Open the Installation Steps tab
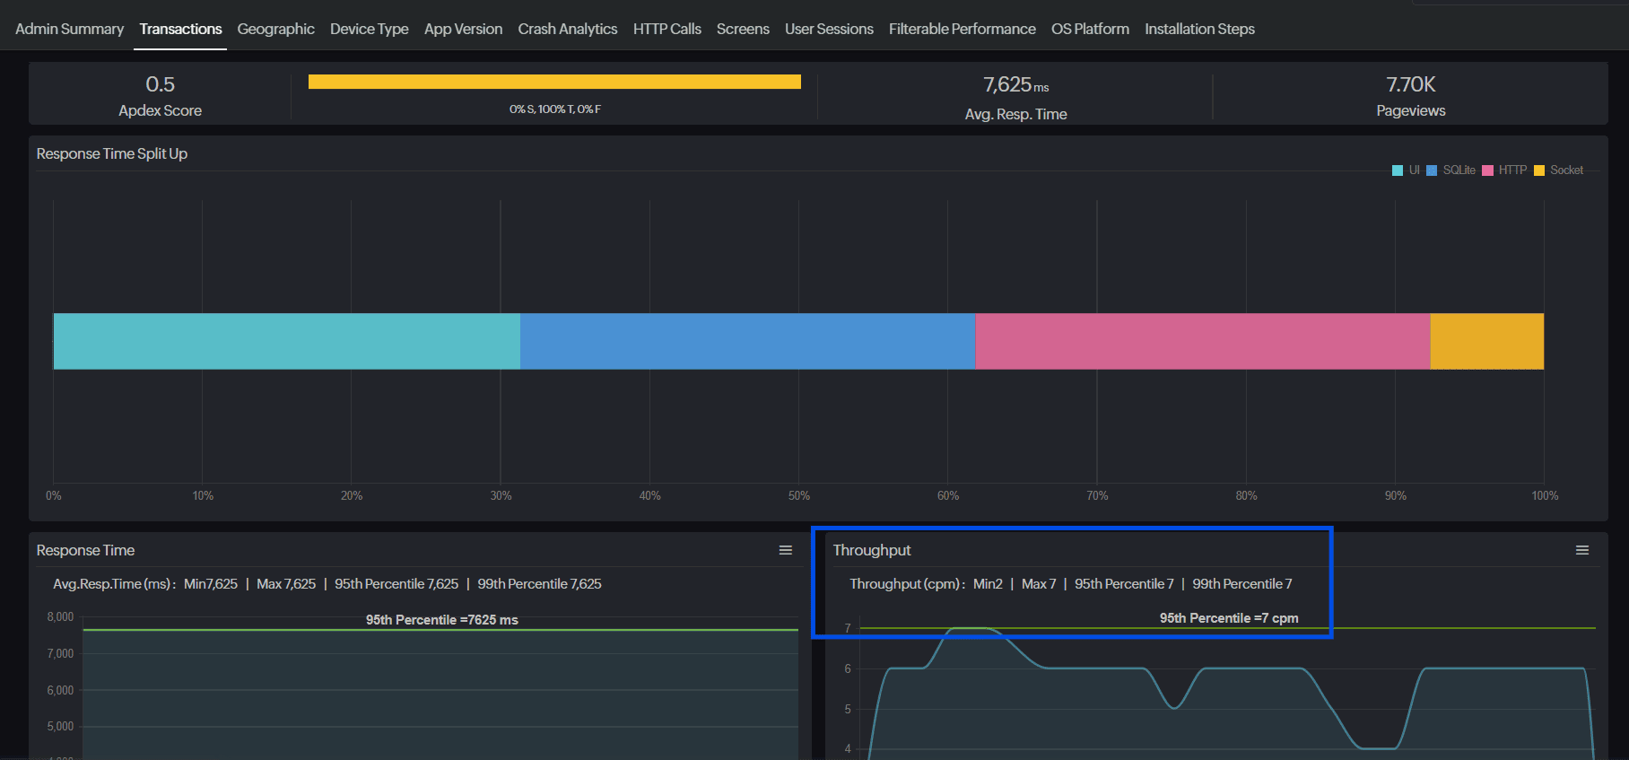1629x760 pixels. coord(1199,29)
